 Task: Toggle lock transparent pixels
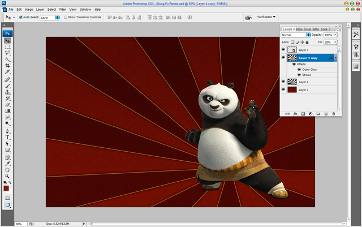pos(292,42)
